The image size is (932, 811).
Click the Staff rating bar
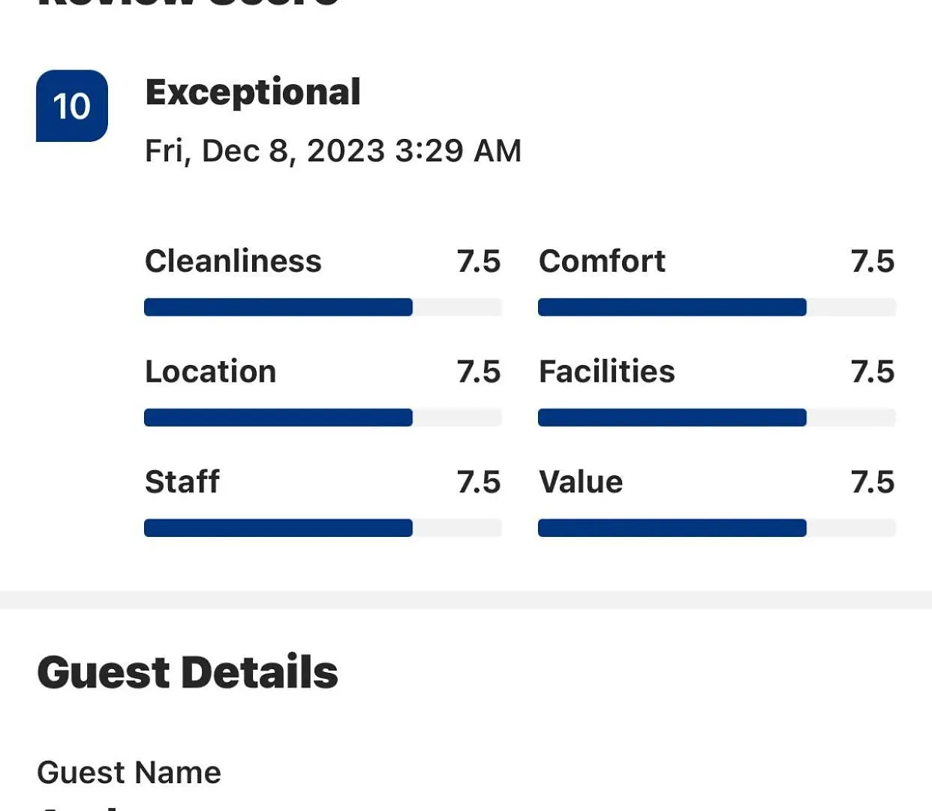click(323, 528)
